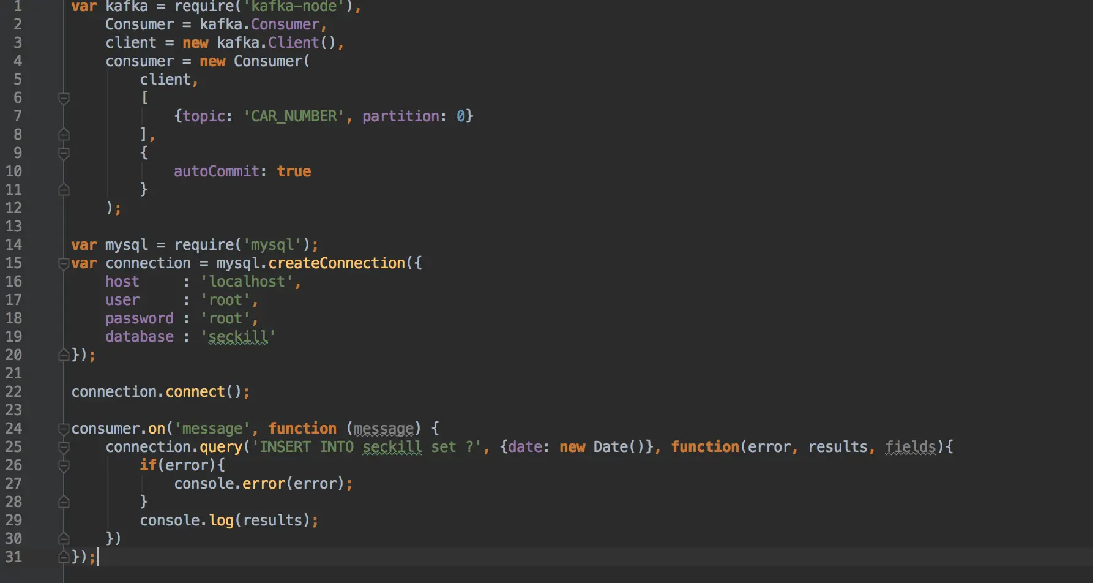
Task: Collapse the fold marker on line 9
Action: coord(64,153)
